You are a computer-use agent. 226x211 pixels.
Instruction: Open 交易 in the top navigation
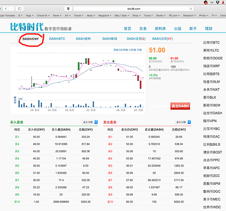click(x=143, y=29)
